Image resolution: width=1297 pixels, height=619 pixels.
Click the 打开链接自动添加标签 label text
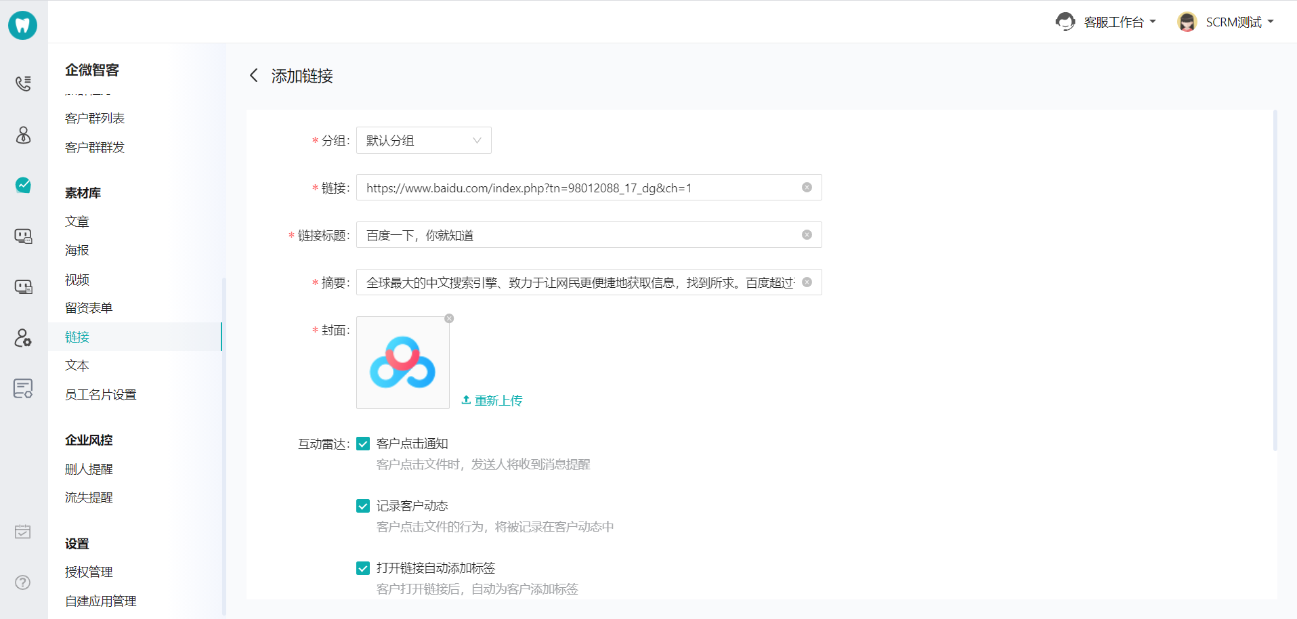pyautogui.click(x=436, y=568)
